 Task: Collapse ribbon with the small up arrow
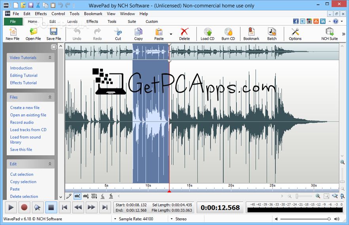pyautogui.click(x=330, y=22)
